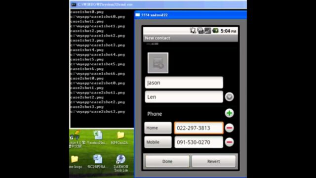Focus the first name field Jason
Screen dimensions: 316x178
coord(184,83)
